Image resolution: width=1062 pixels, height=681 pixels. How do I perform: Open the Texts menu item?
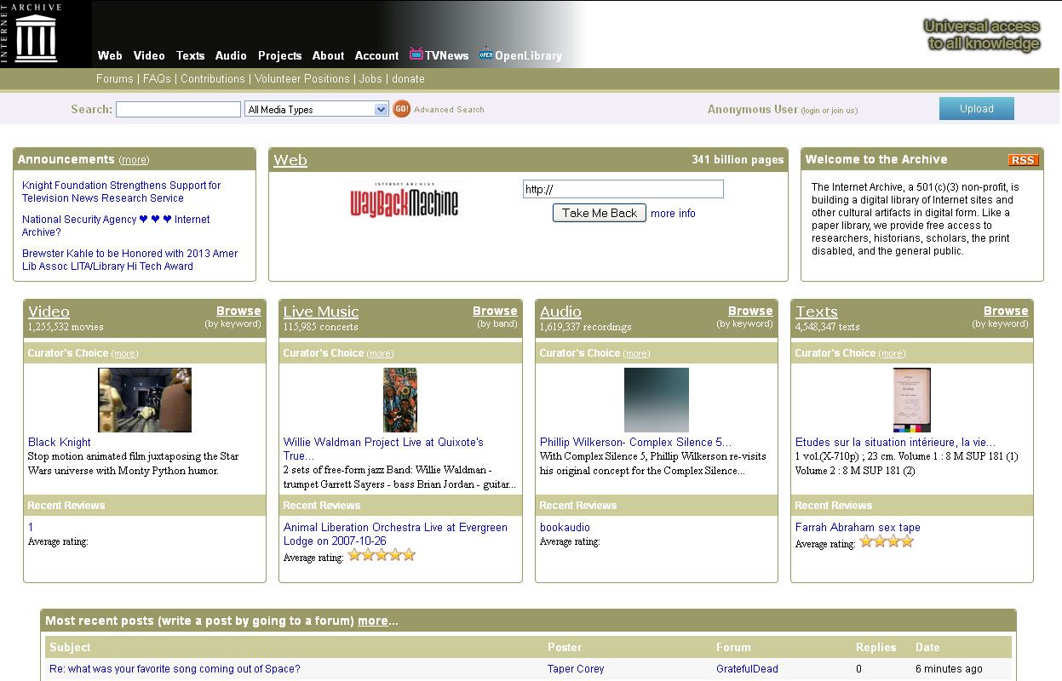point(191,55)
